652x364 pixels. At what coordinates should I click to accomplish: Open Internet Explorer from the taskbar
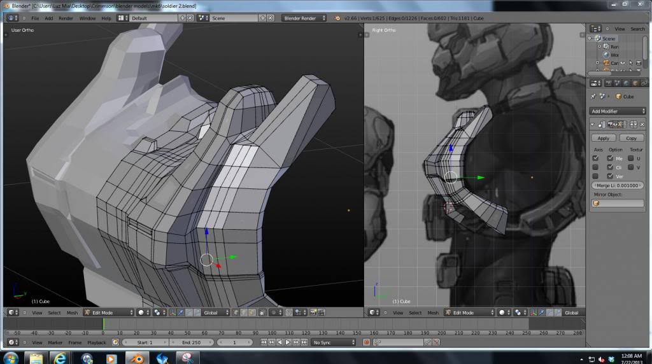[60, 358]
